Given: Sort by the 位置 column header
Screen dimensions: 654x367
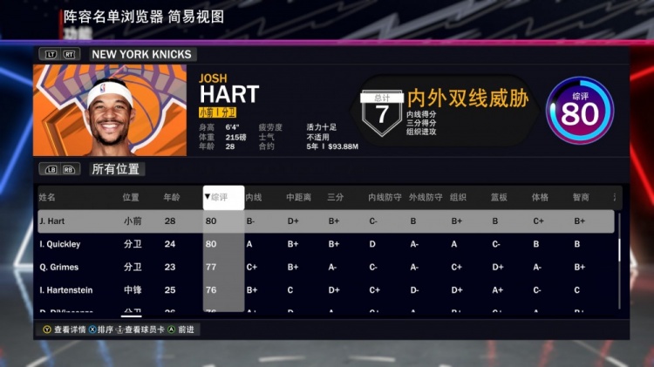Looking at the screenshot, I should (x=131, y=197).
